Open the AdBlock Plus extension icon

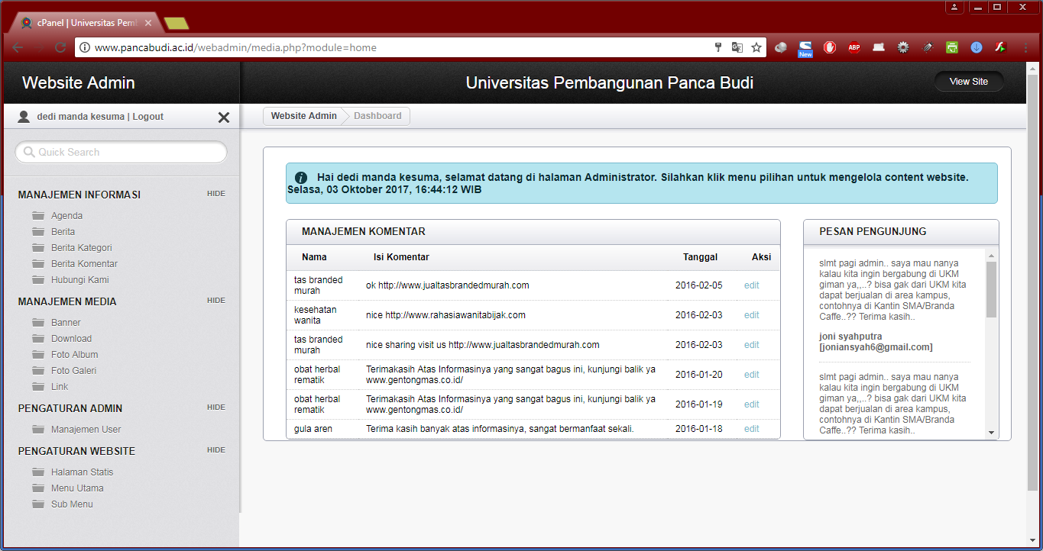[x=854, y=47]
